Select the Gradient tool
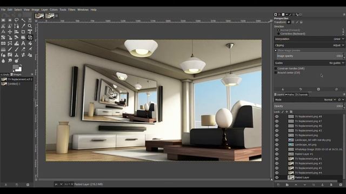This screenshot has width=346, height=194. click(x=3, y=49)
